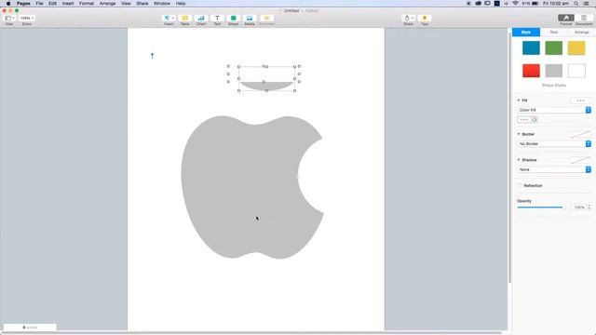Viewport: 596px width, 335px height.
Task: Collapse the Fill section triangle
Action: [519, 100]
